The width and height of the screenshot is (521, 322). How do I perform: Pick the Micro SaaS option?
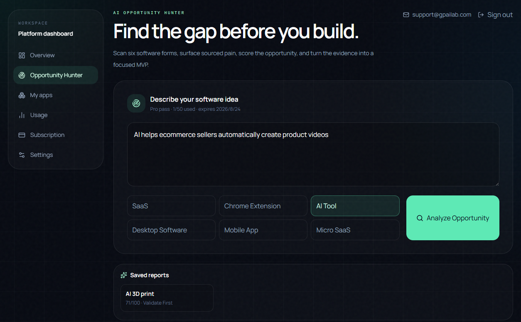coord(355,230)
